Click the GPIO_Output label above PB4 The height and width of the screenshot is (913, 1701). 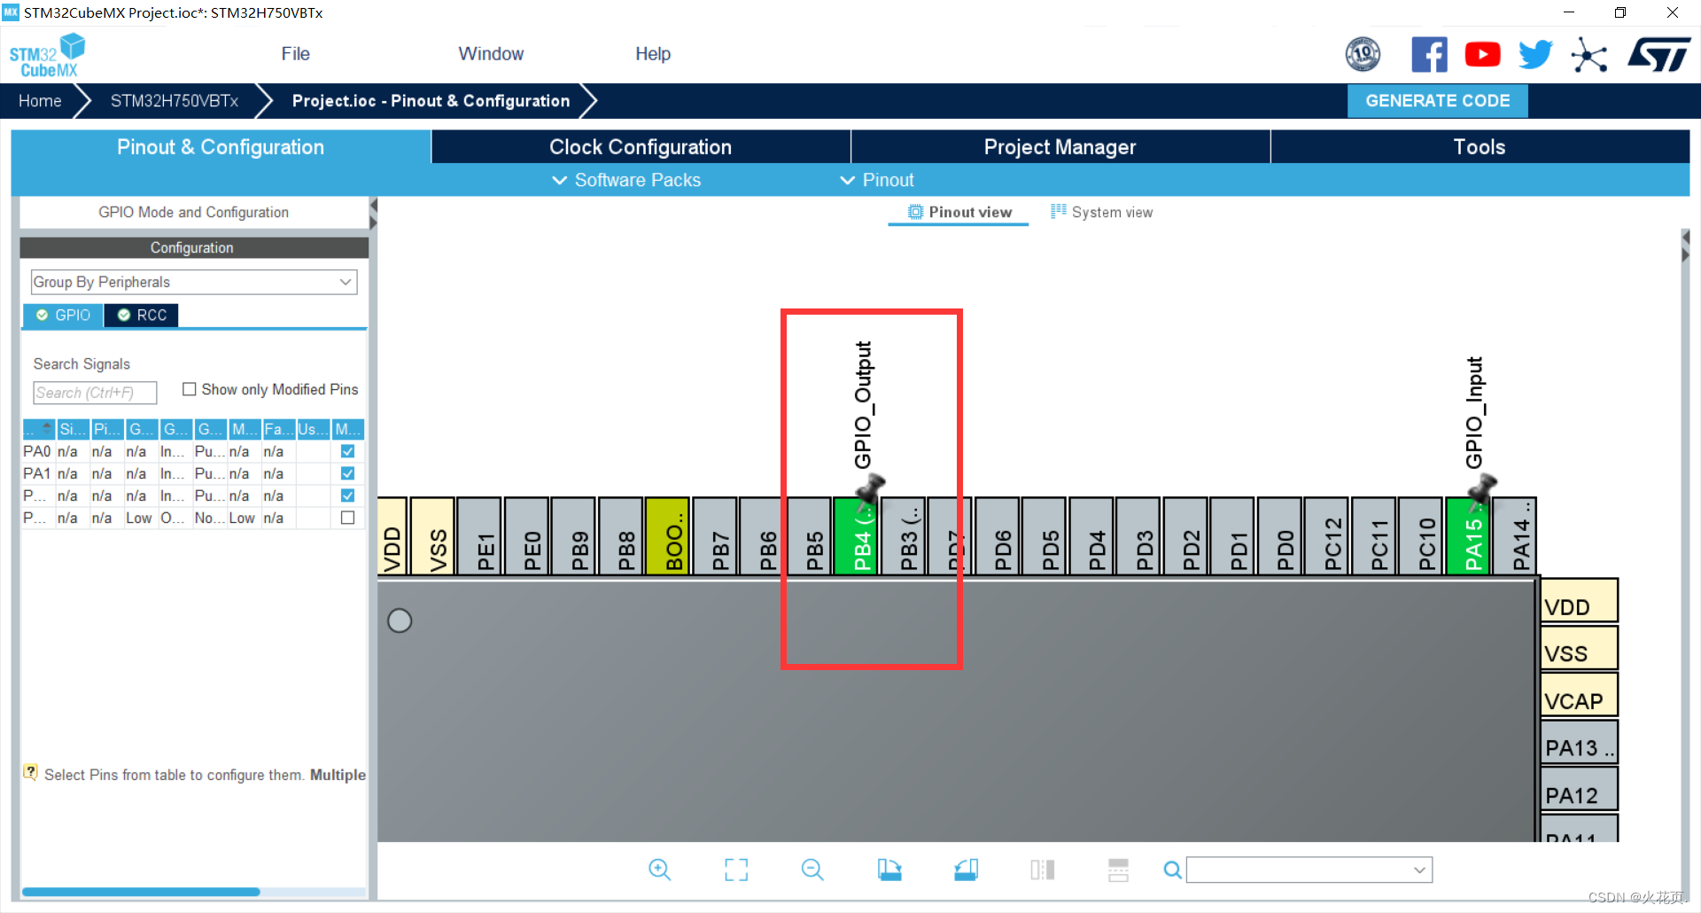pyautogui.click(x=863, y=405)
